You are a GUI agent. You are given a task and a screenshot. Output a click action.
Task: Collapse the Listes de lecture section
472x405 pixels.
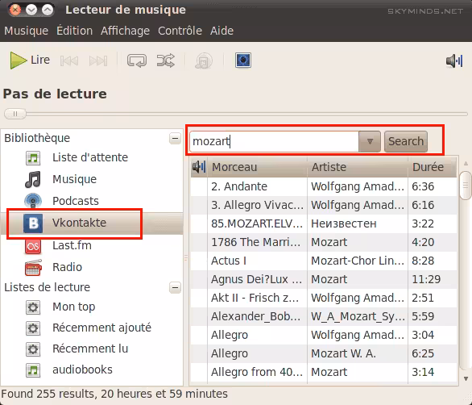176,287
